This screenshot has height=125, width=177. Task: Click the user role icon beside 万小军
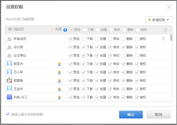coord(59,72)
